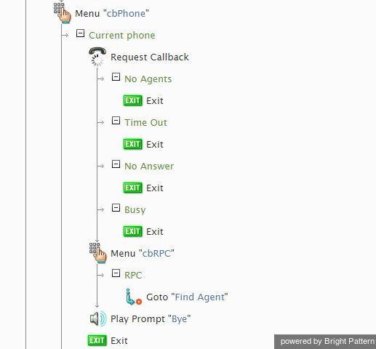
Task: Click the Exit icon under No Answer
Action: (x=132, y=188)
